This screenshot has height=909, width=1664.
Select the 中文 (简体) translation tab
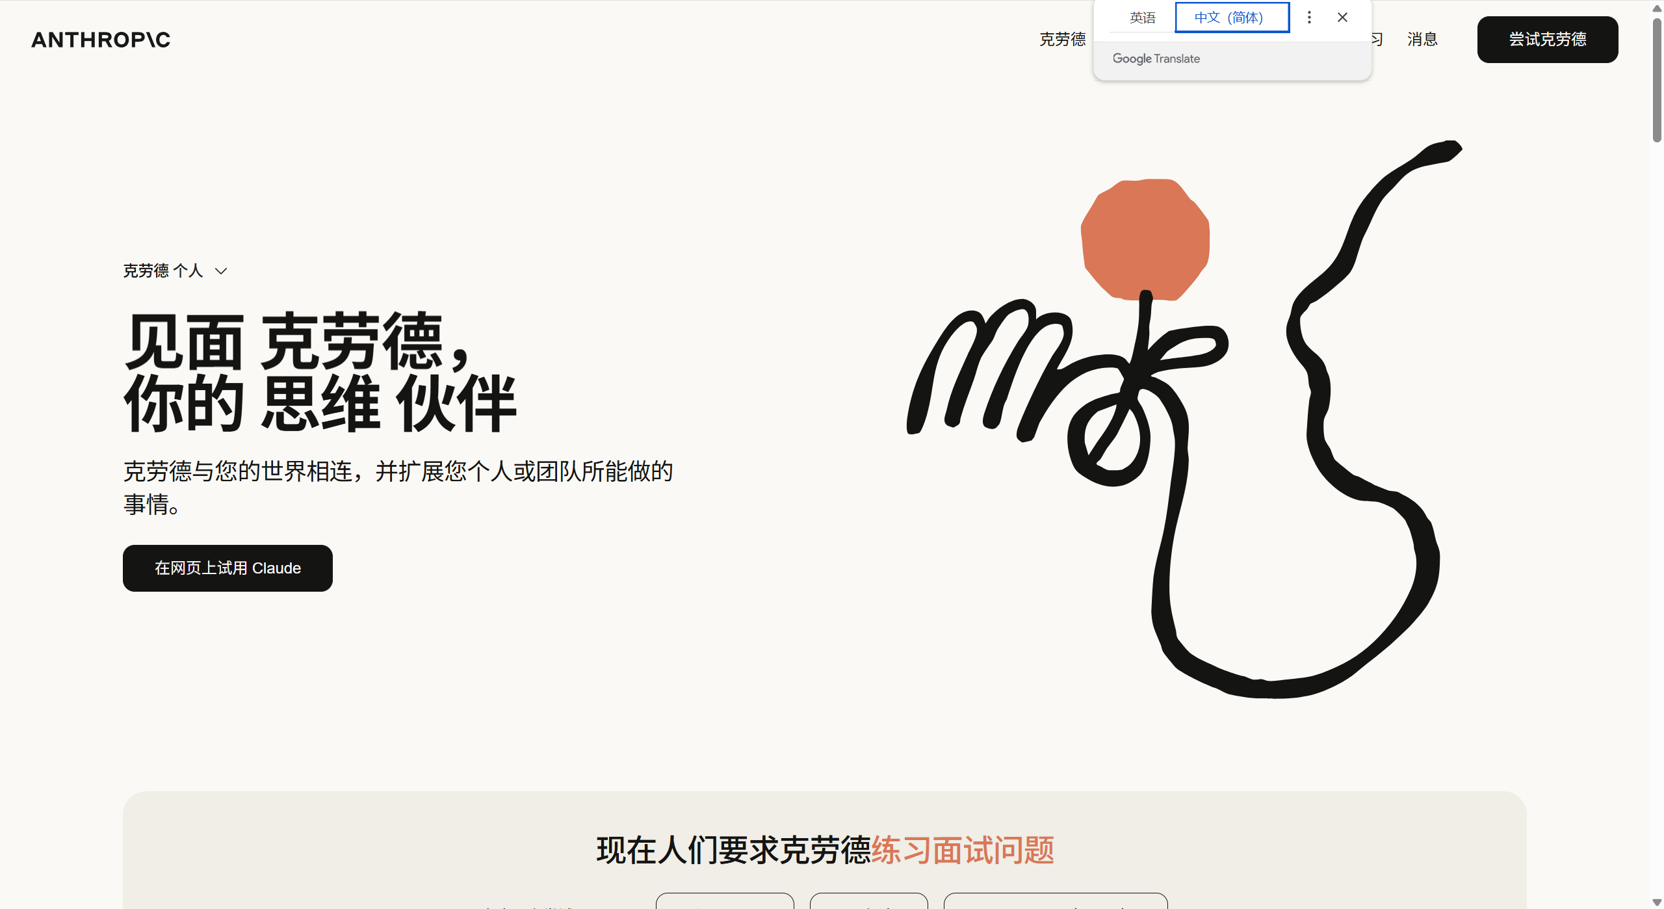pyautogui.click(x=1231, y=18)
